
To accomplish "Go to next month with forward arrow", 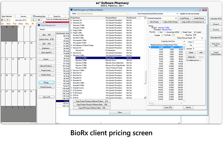I will (x=33, y=20).
